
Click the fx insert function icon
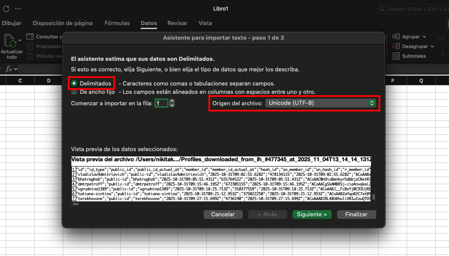(9, 69)
